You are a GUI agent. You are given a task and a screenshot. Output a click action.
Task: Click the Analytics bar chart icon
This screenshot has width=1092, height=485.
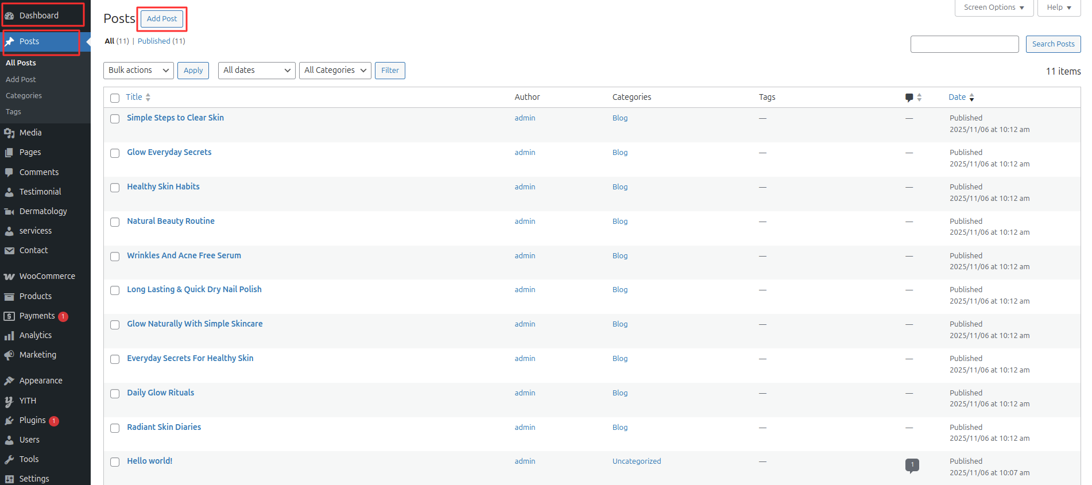point(9,335)
